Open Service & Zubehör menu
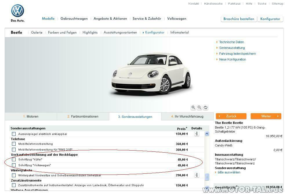 point(147,19)
